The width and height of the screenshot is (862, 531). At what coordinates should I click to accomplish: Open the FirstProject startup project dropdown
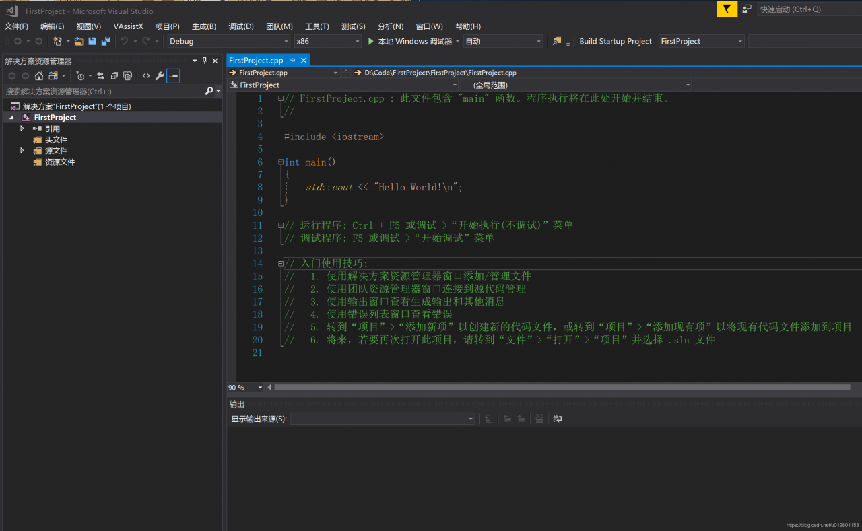[x=701, y=41]
